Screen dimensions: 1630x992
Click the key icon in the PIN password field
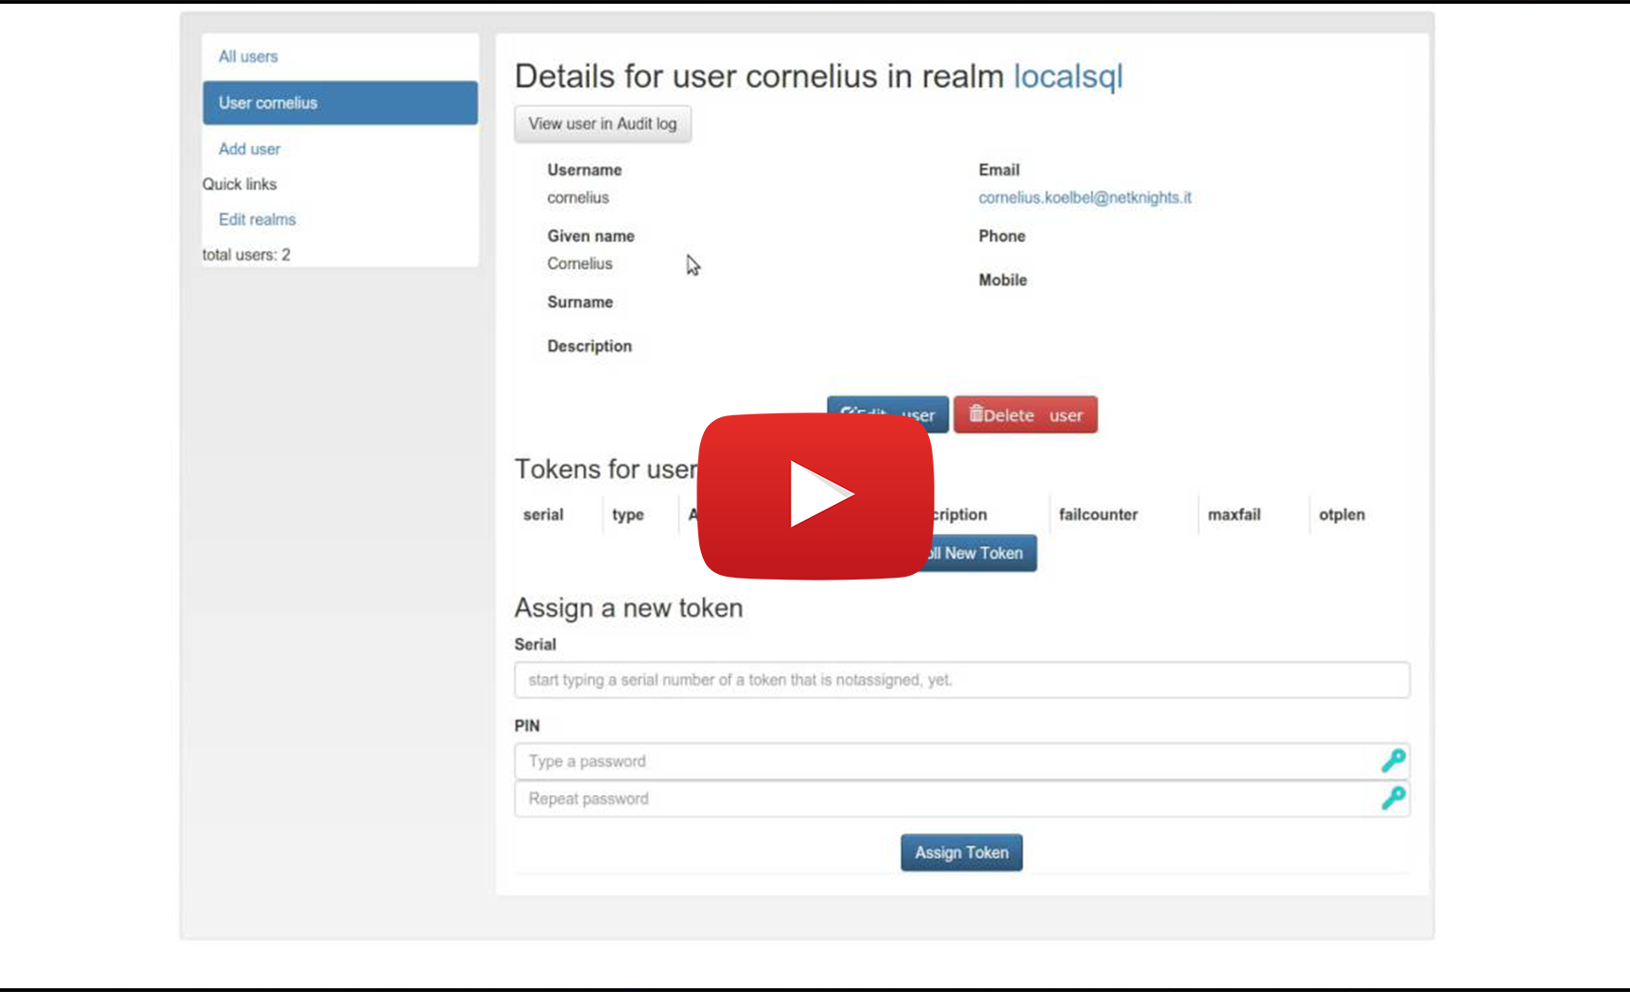[x=1393, y=761]
